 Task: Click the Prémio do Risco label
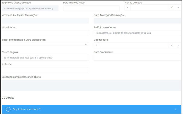133,3
